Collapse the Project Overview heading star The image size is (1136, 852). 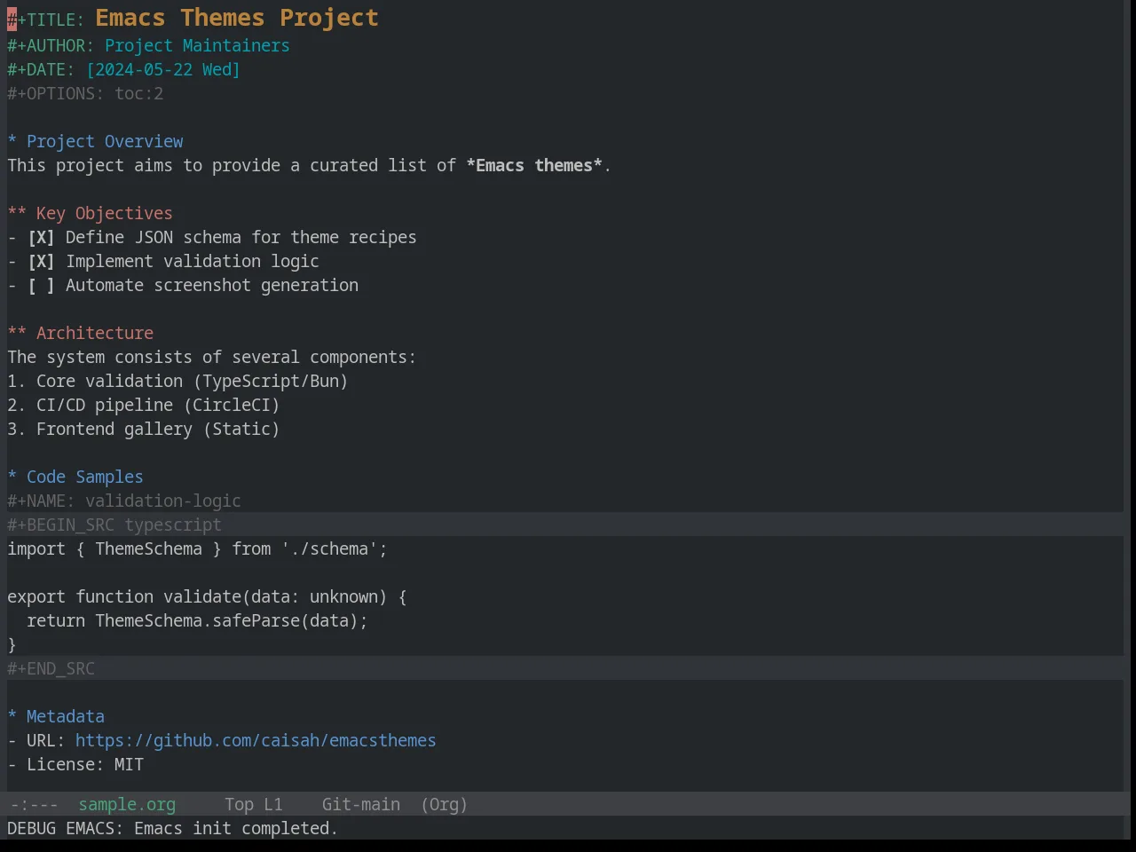coord(12,142)
